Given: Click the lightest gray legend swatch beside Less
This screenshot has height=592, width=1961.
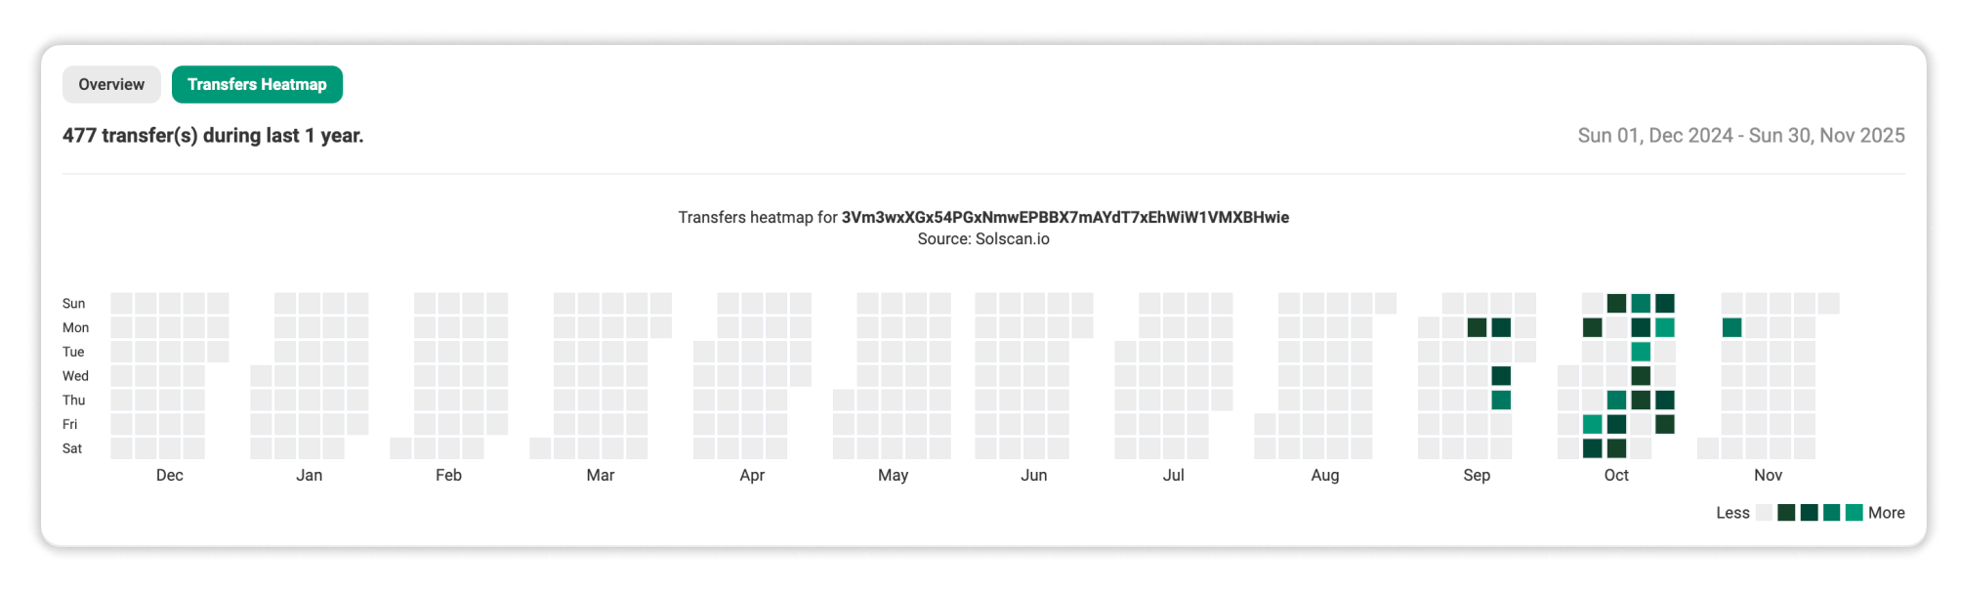Looking at the screenshot, I should click(1764, 513).
